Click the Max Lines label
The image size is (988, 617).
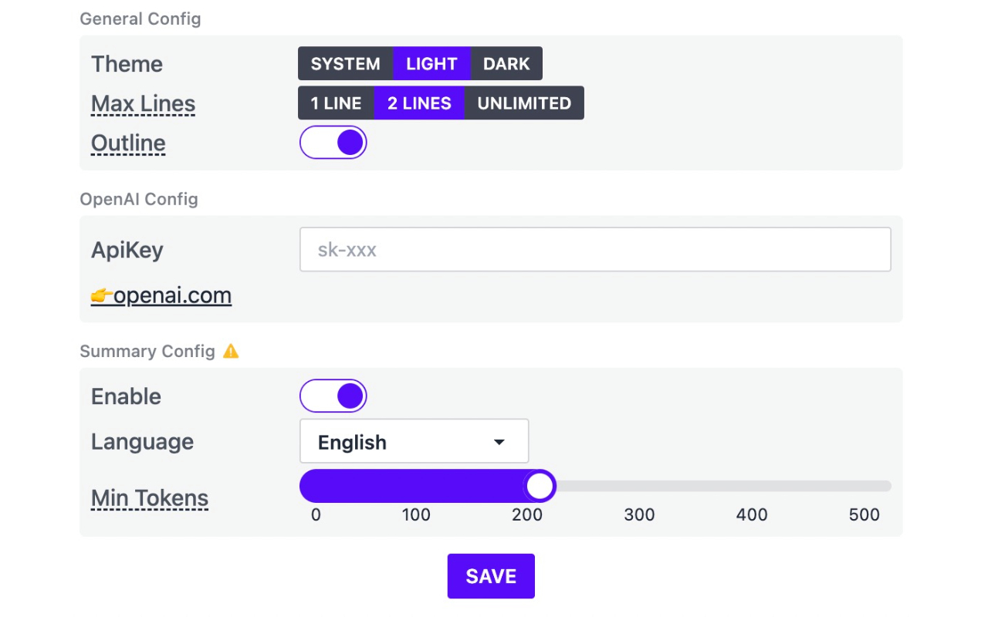click(143, 104)
